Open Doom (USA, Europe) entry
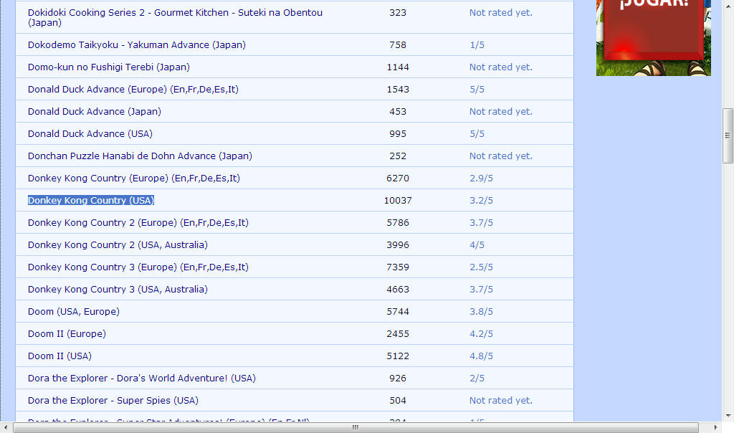This screenshot has width=734, height=433. point(73,312)
